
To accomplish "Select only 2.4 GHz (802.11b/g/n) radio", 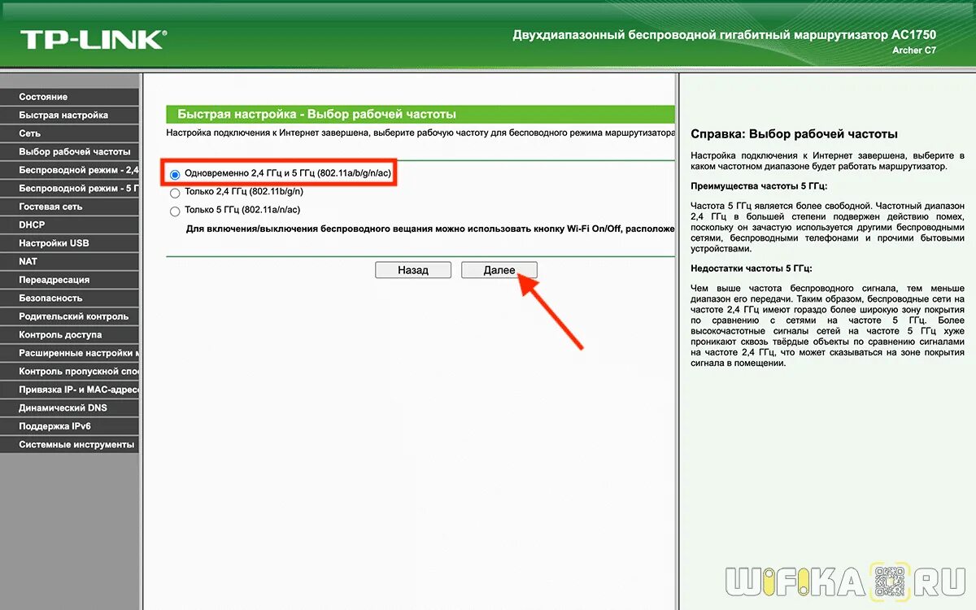I will [x=175, y=193].
